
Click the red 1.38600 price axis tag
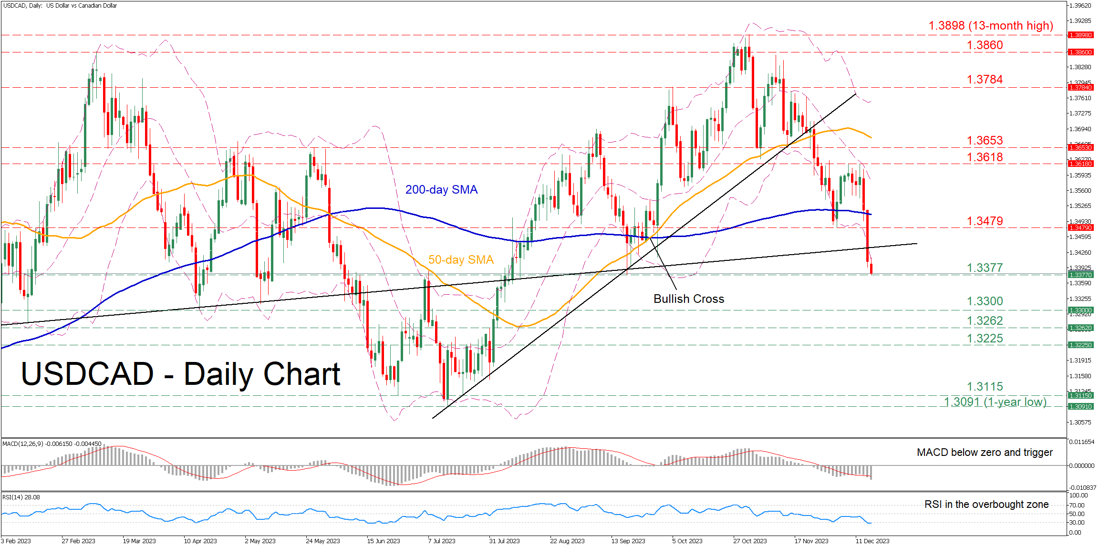point(1080,52)
